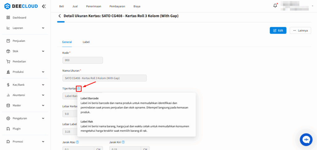The image size is (317, 150).
Task: Expand the Master menu chevron
Action: (43, 105)
